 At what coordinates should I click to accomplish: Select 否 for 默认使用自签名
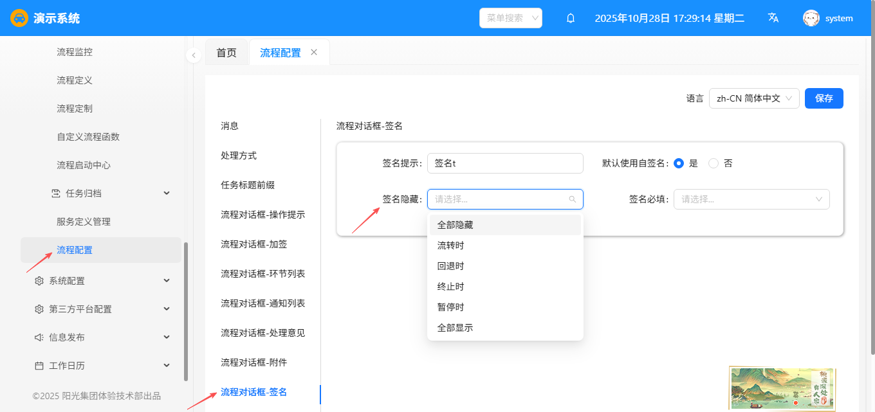click(714, 163)
